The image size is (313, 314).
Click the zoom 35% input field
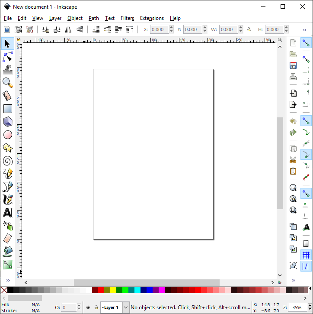pos(298,308)
